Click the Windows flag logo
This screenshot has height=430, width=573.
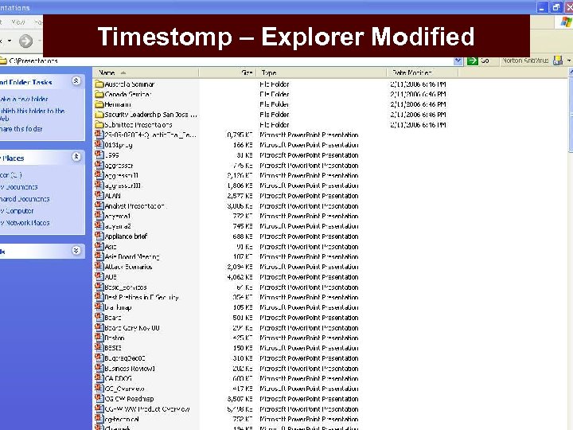pos(567,22)
